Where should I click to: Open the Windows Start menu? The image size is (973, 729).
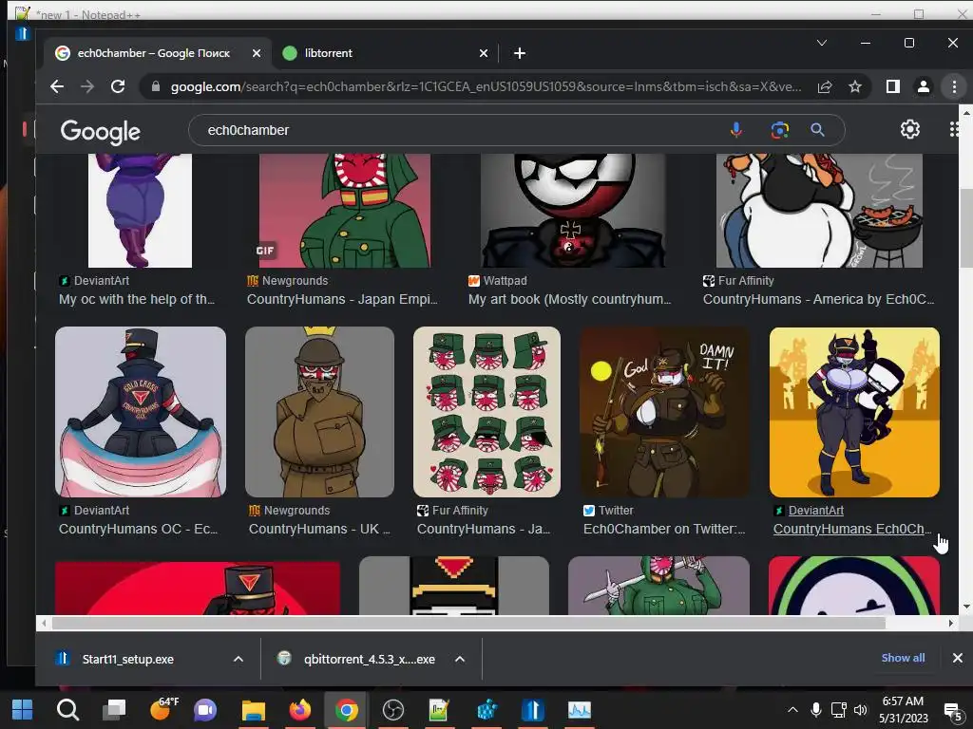tap(23, 710)
